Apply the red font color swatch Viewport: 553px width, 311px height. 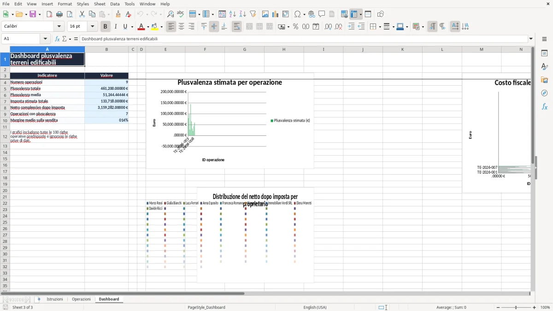[141, 27]
